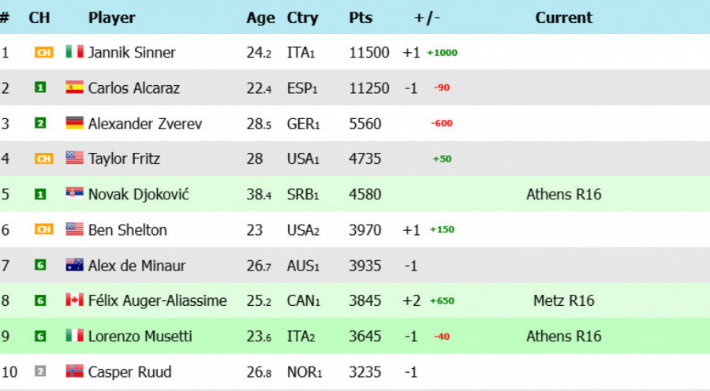710x391 pixels.
Task: Sort rankings by the Age column header
Action: coord(260,17)
